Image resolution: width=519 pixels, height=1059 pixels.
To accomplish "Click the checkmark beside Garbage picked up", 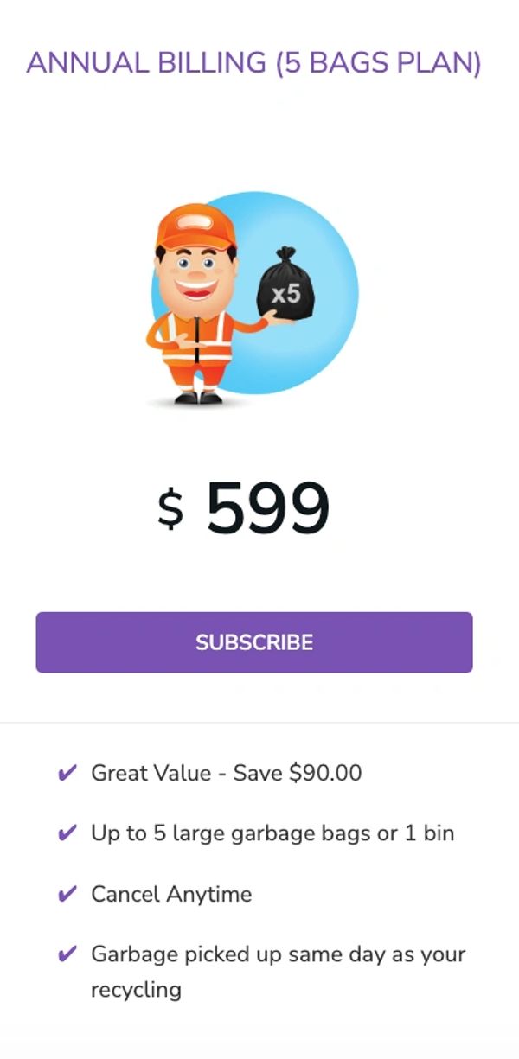I will [67, 954].
